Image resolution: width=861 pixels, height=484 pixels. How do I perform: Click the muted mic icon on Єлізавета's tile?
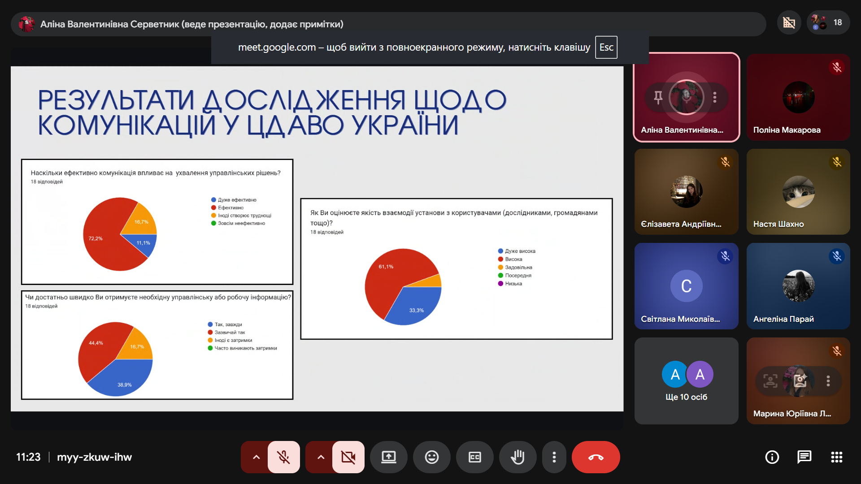pos(725,162)
